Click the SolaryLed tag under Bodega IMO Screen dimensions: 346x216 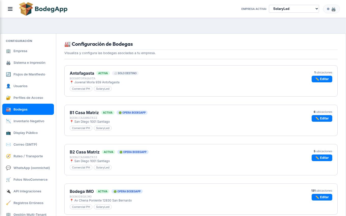103,207
